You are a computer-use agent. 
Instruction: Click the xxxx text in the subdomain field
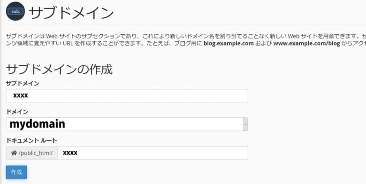coord(21,95)
